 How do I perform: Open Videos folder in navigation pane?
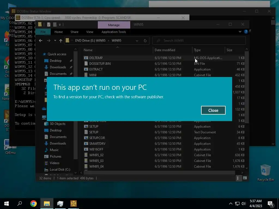[x=52, y=163]
